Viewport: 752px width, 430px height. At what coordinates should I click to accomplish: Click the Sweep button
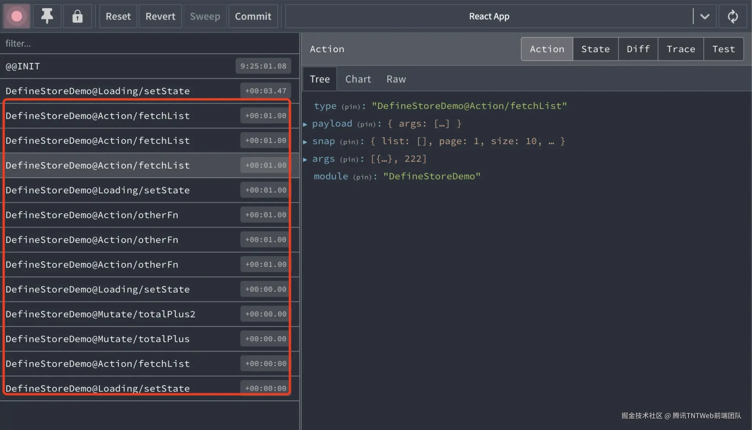205,16
